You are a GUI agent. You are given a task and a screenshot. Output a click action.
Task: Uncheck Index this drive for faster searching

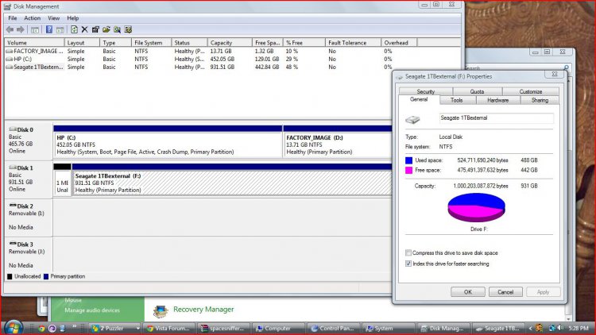[408, 264]
